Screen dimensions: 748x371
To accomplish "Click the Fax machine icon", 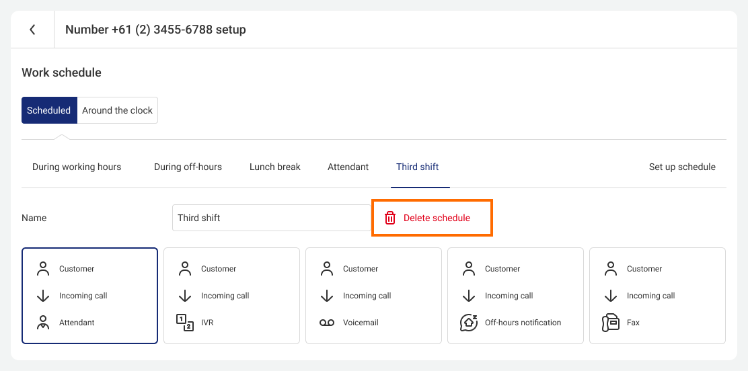I will tap(611, 323).
